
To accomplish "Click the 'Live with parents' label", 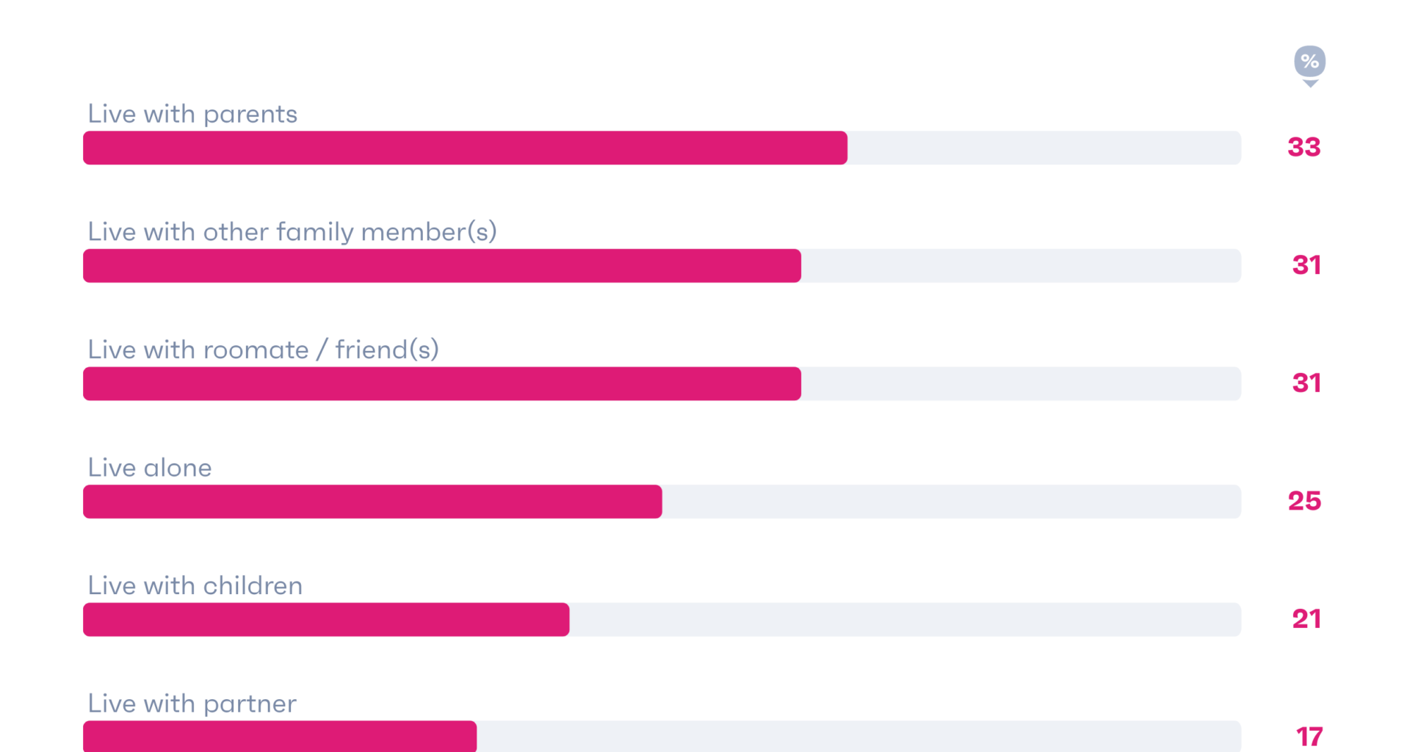I will (x=192, y=114).
